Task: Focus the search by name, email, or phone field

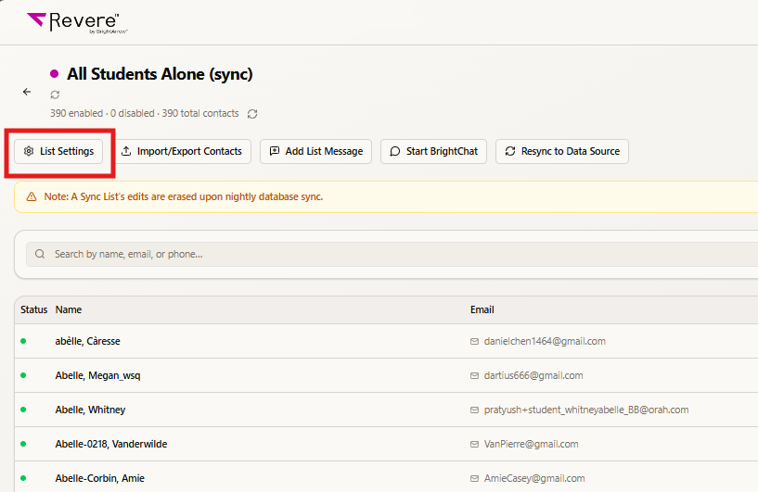Action: pyautogui.click(x=392, y=254)
